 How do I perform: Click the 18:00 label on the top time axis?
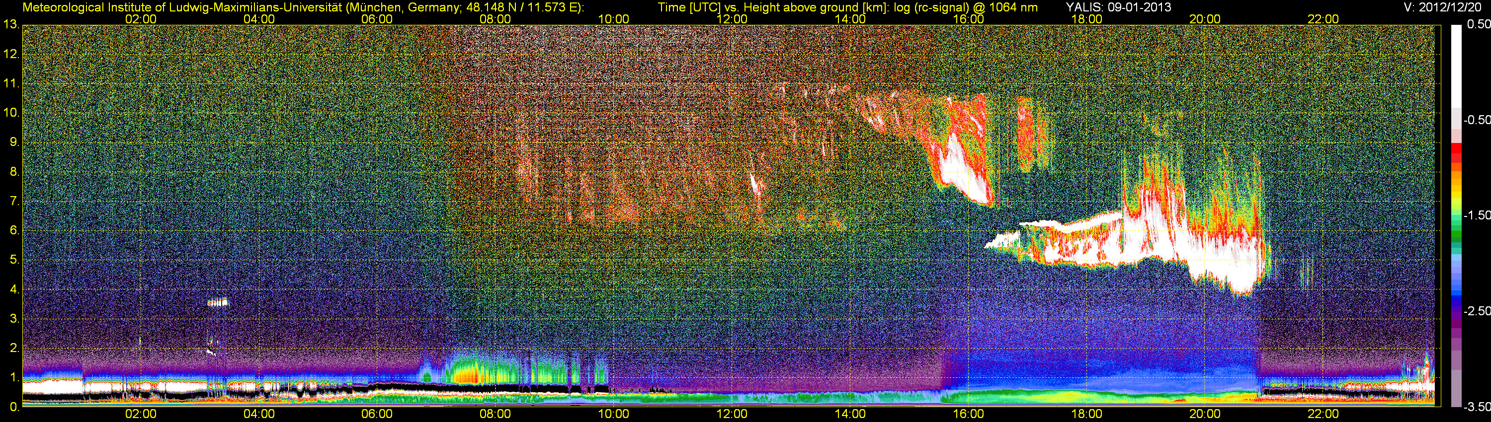[1086, 19]
